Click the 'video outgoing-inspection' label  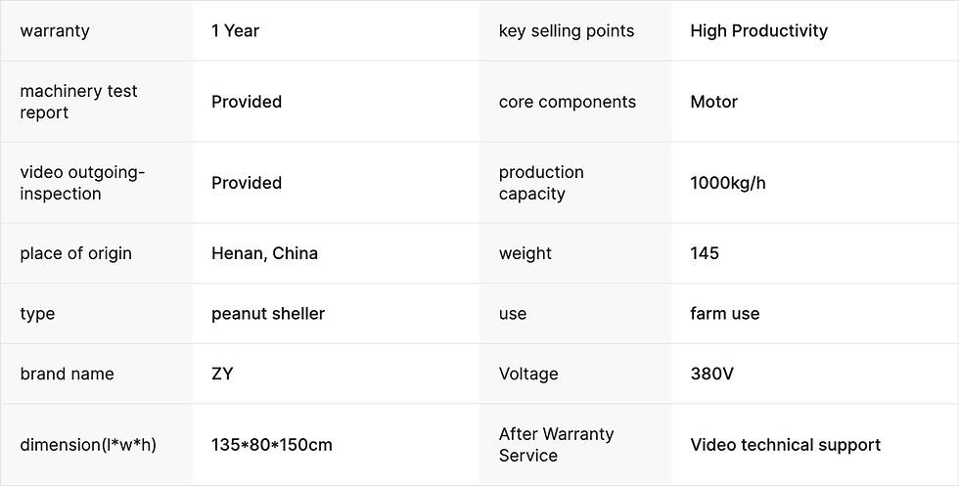[x=82, y=183]
